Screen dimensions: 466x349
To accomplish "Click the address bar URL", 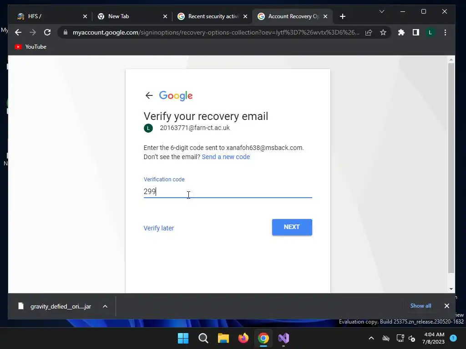I will pyautogui.click(x=216, y=32).
